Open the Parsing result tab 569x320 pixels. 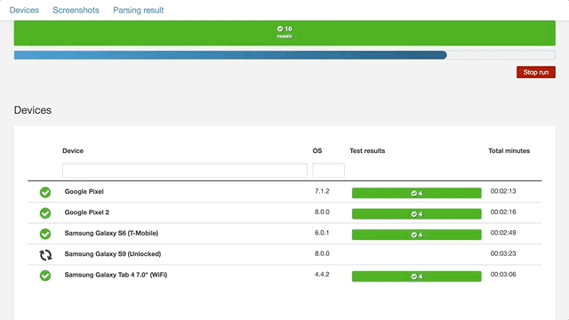tap(139, 10)
